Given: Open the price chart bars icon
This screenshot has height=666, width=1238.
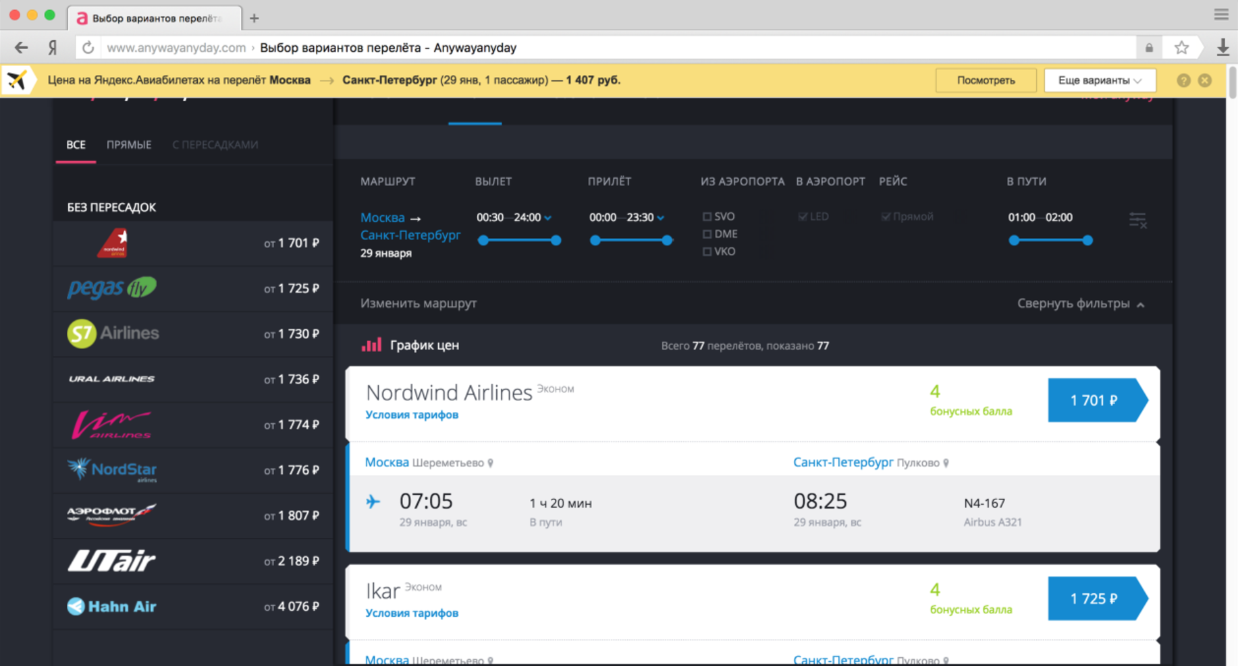Looking at the screenshot, I should pos(371,345).
